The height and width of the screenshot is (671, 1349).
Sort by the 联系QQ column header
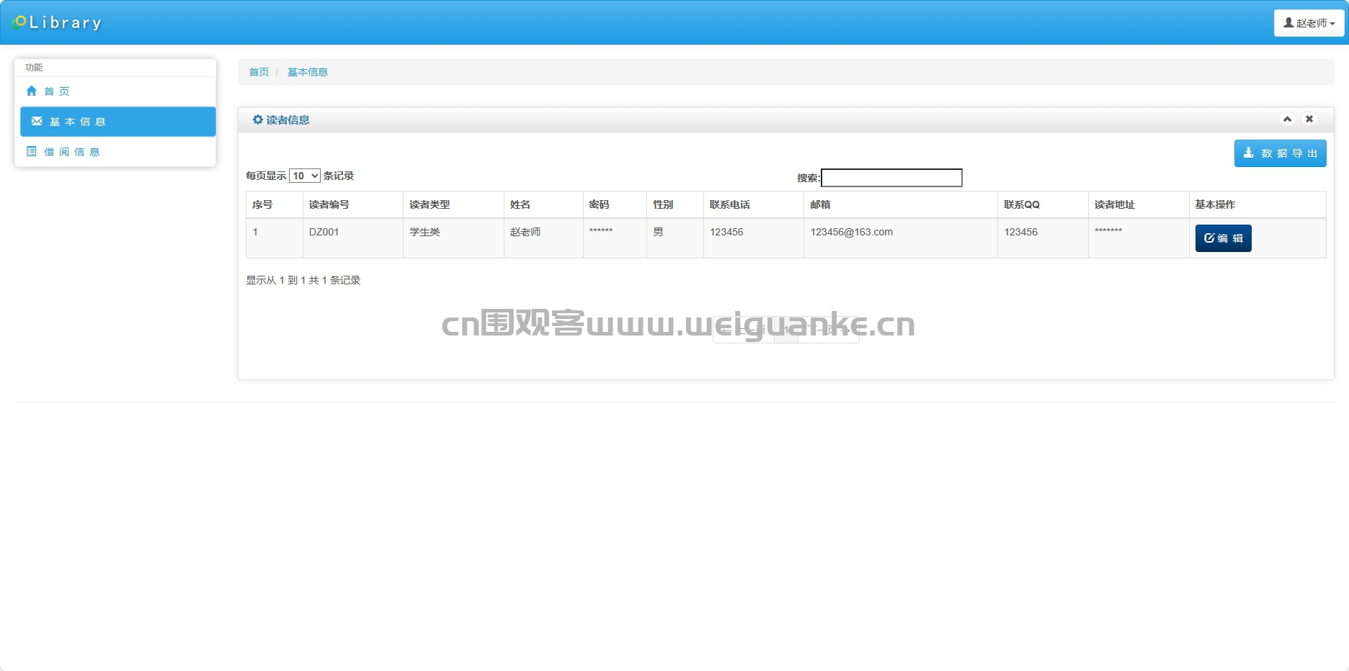(1043, 204)
